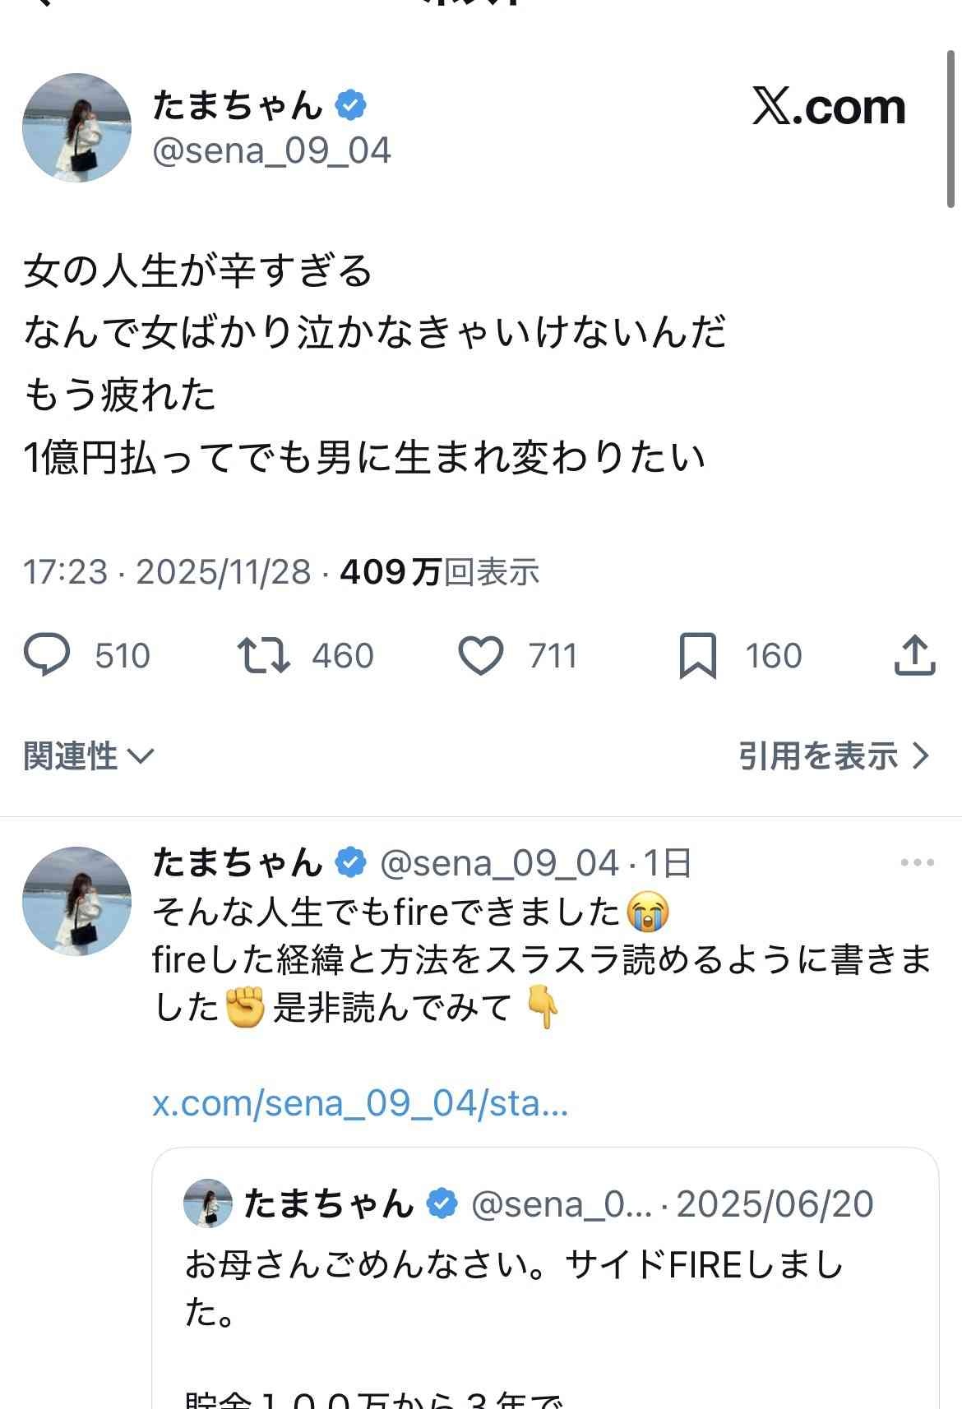
Task: Click the 409万回表示 view count
Action: click(x=439, y=572)
